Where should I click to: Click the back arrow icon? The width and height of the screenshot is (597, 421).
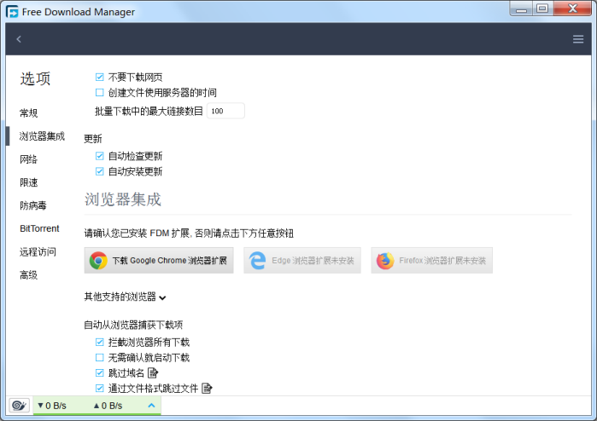[x=19, y=39]
